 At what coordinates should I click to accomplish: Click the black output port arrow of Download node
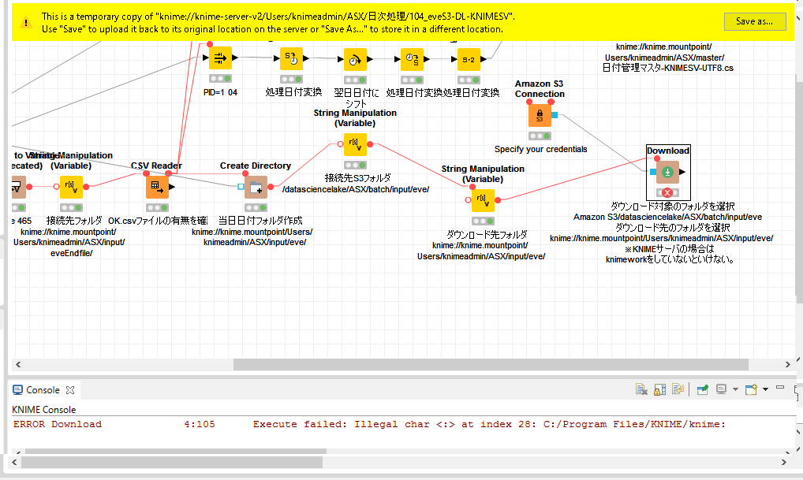pyautogui.click(x=682, y=172)
